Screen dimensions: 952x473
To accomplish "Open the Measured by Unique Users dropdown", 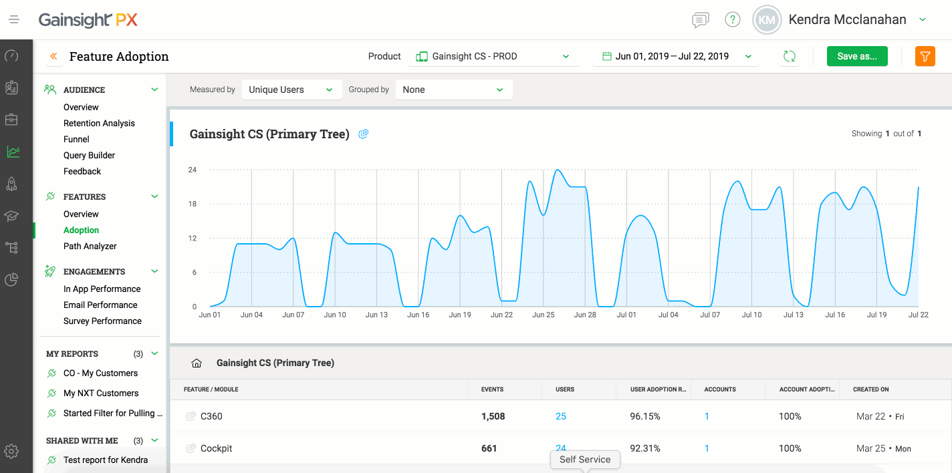I will point(291,90).
